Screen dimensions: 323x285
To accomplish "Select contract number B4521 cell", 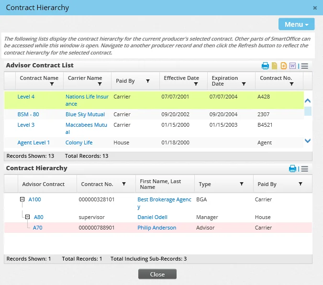I will 265,125.
